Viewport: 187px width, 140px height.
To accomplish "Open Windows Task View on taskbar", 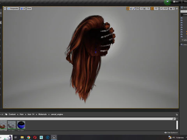I will [x=16, y=137].
